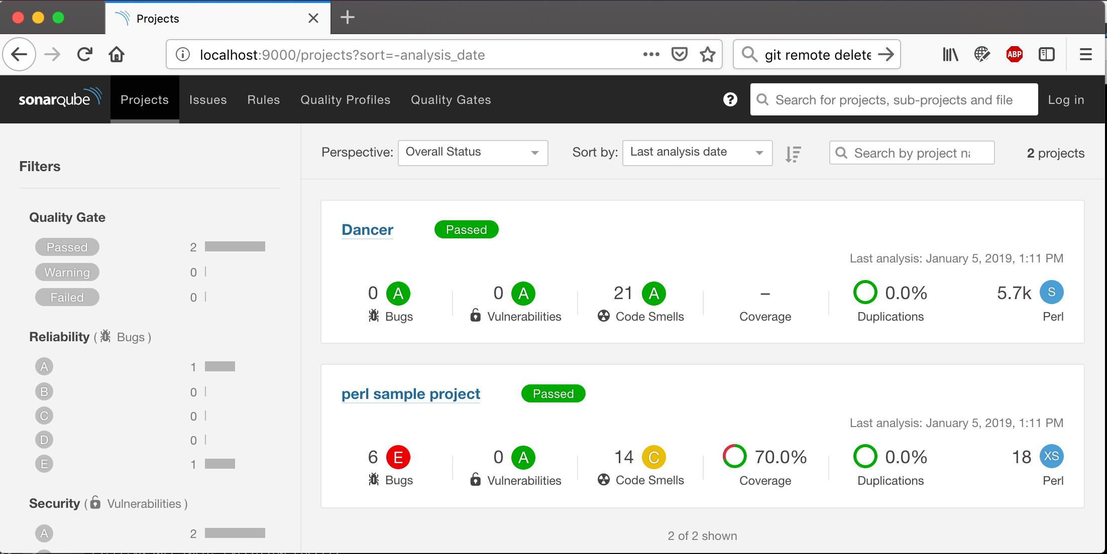The width and height of the screenshot is (1107, 554).
Task: Toggle the sort order direction icon
Action: (793, 154)
